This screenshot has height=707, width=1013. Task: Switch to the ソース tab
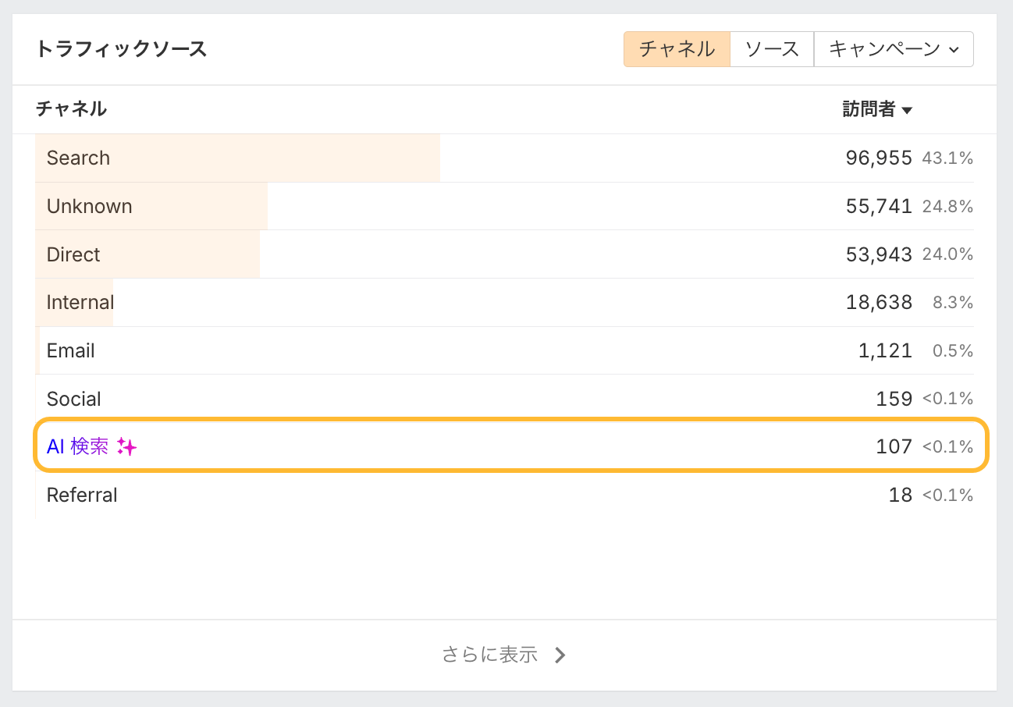pyautogui.click(x=772, y=49)
